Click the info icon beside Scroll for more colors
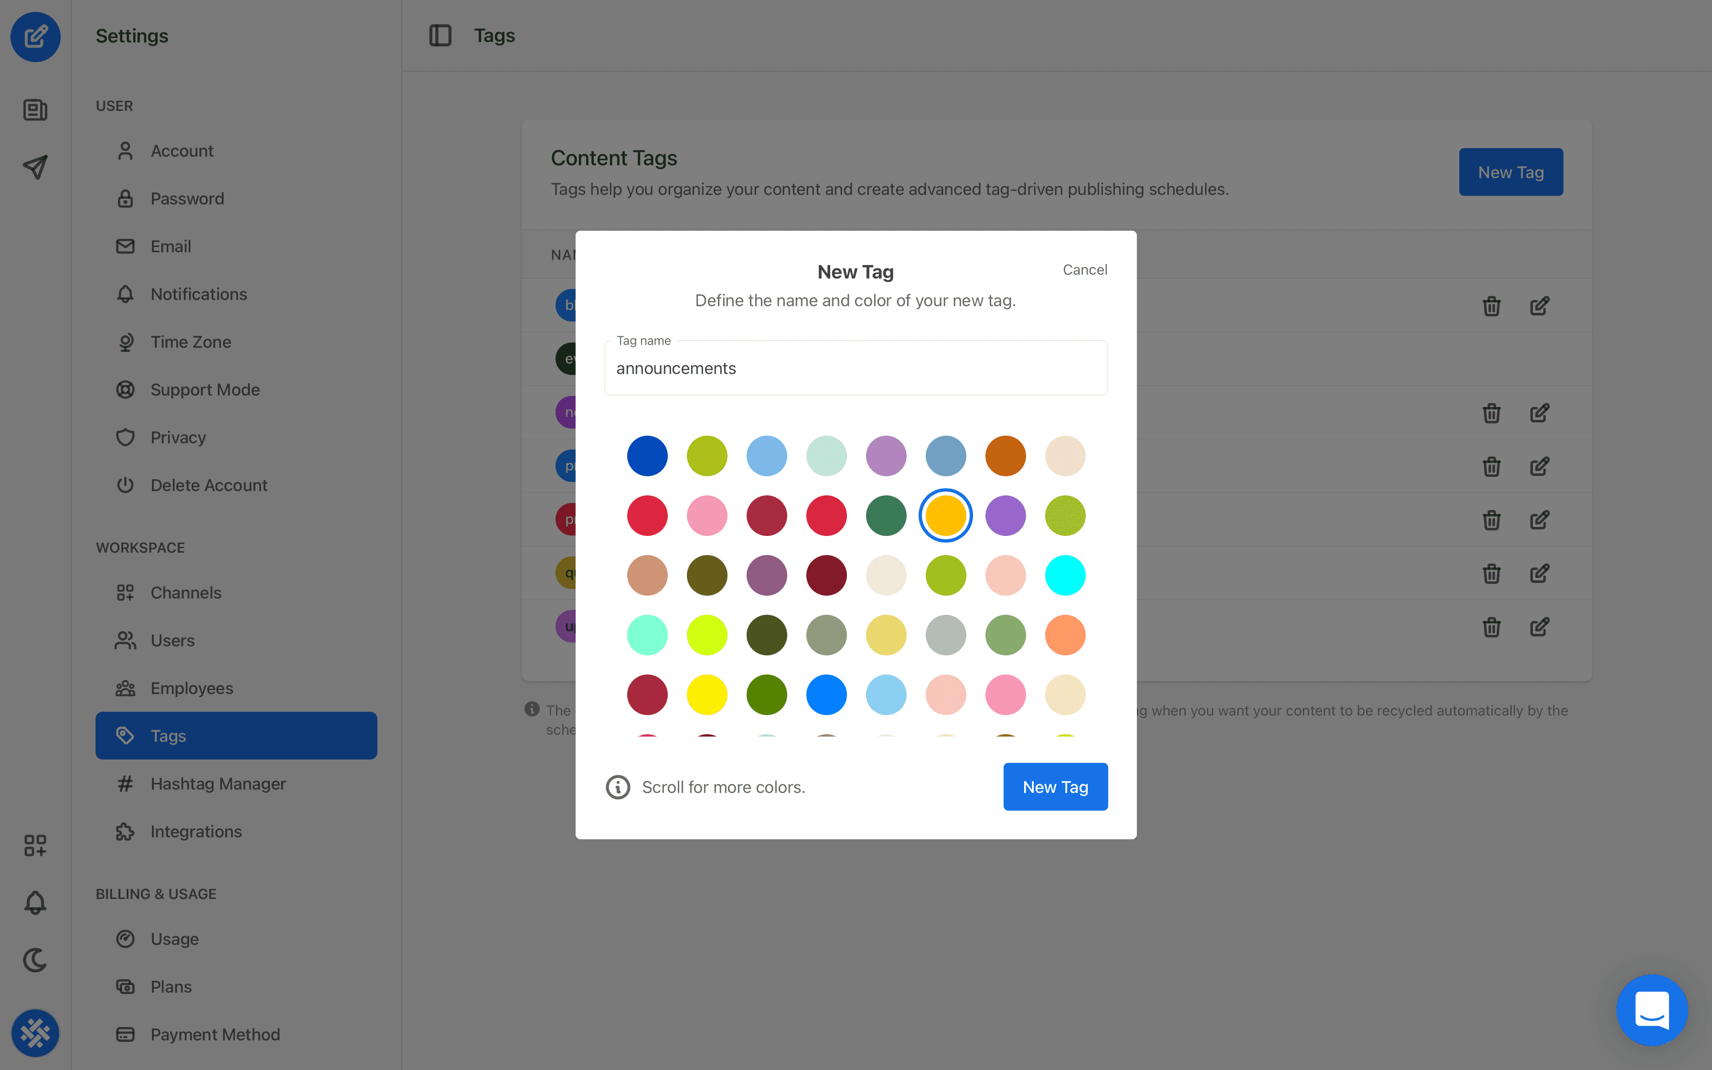This screenshot has height=1070, width=1712. [x=618, y=787]
